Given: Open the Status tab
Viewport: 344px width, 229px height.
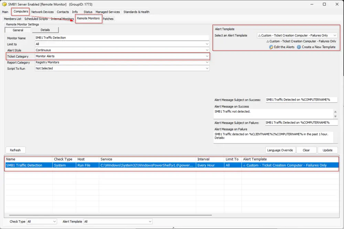Looking at the screenshot, I should [x=88, y=12].
